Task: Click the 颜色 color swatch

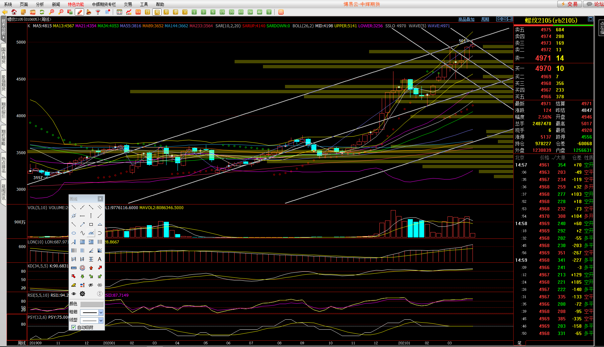Action: tap(92, 304)
